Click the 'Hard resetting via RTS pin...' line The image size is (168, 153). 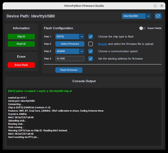[24, 137]
